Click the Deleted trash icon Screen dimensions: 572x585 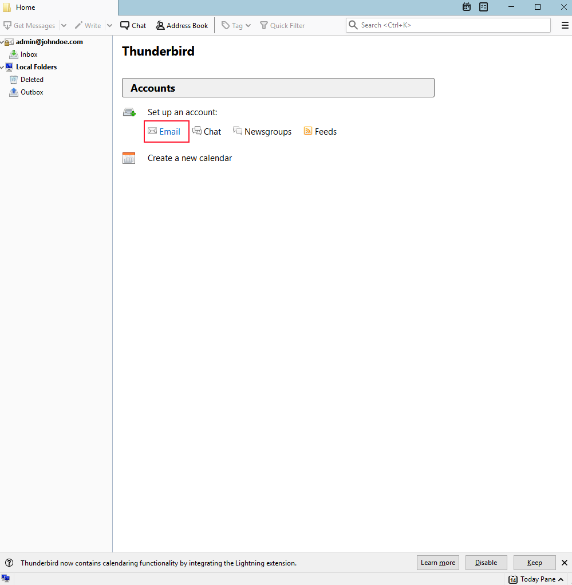(13, 80)
